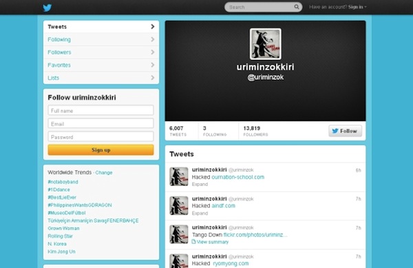Select Tweets in the sidebar menu

coord(101,27)
